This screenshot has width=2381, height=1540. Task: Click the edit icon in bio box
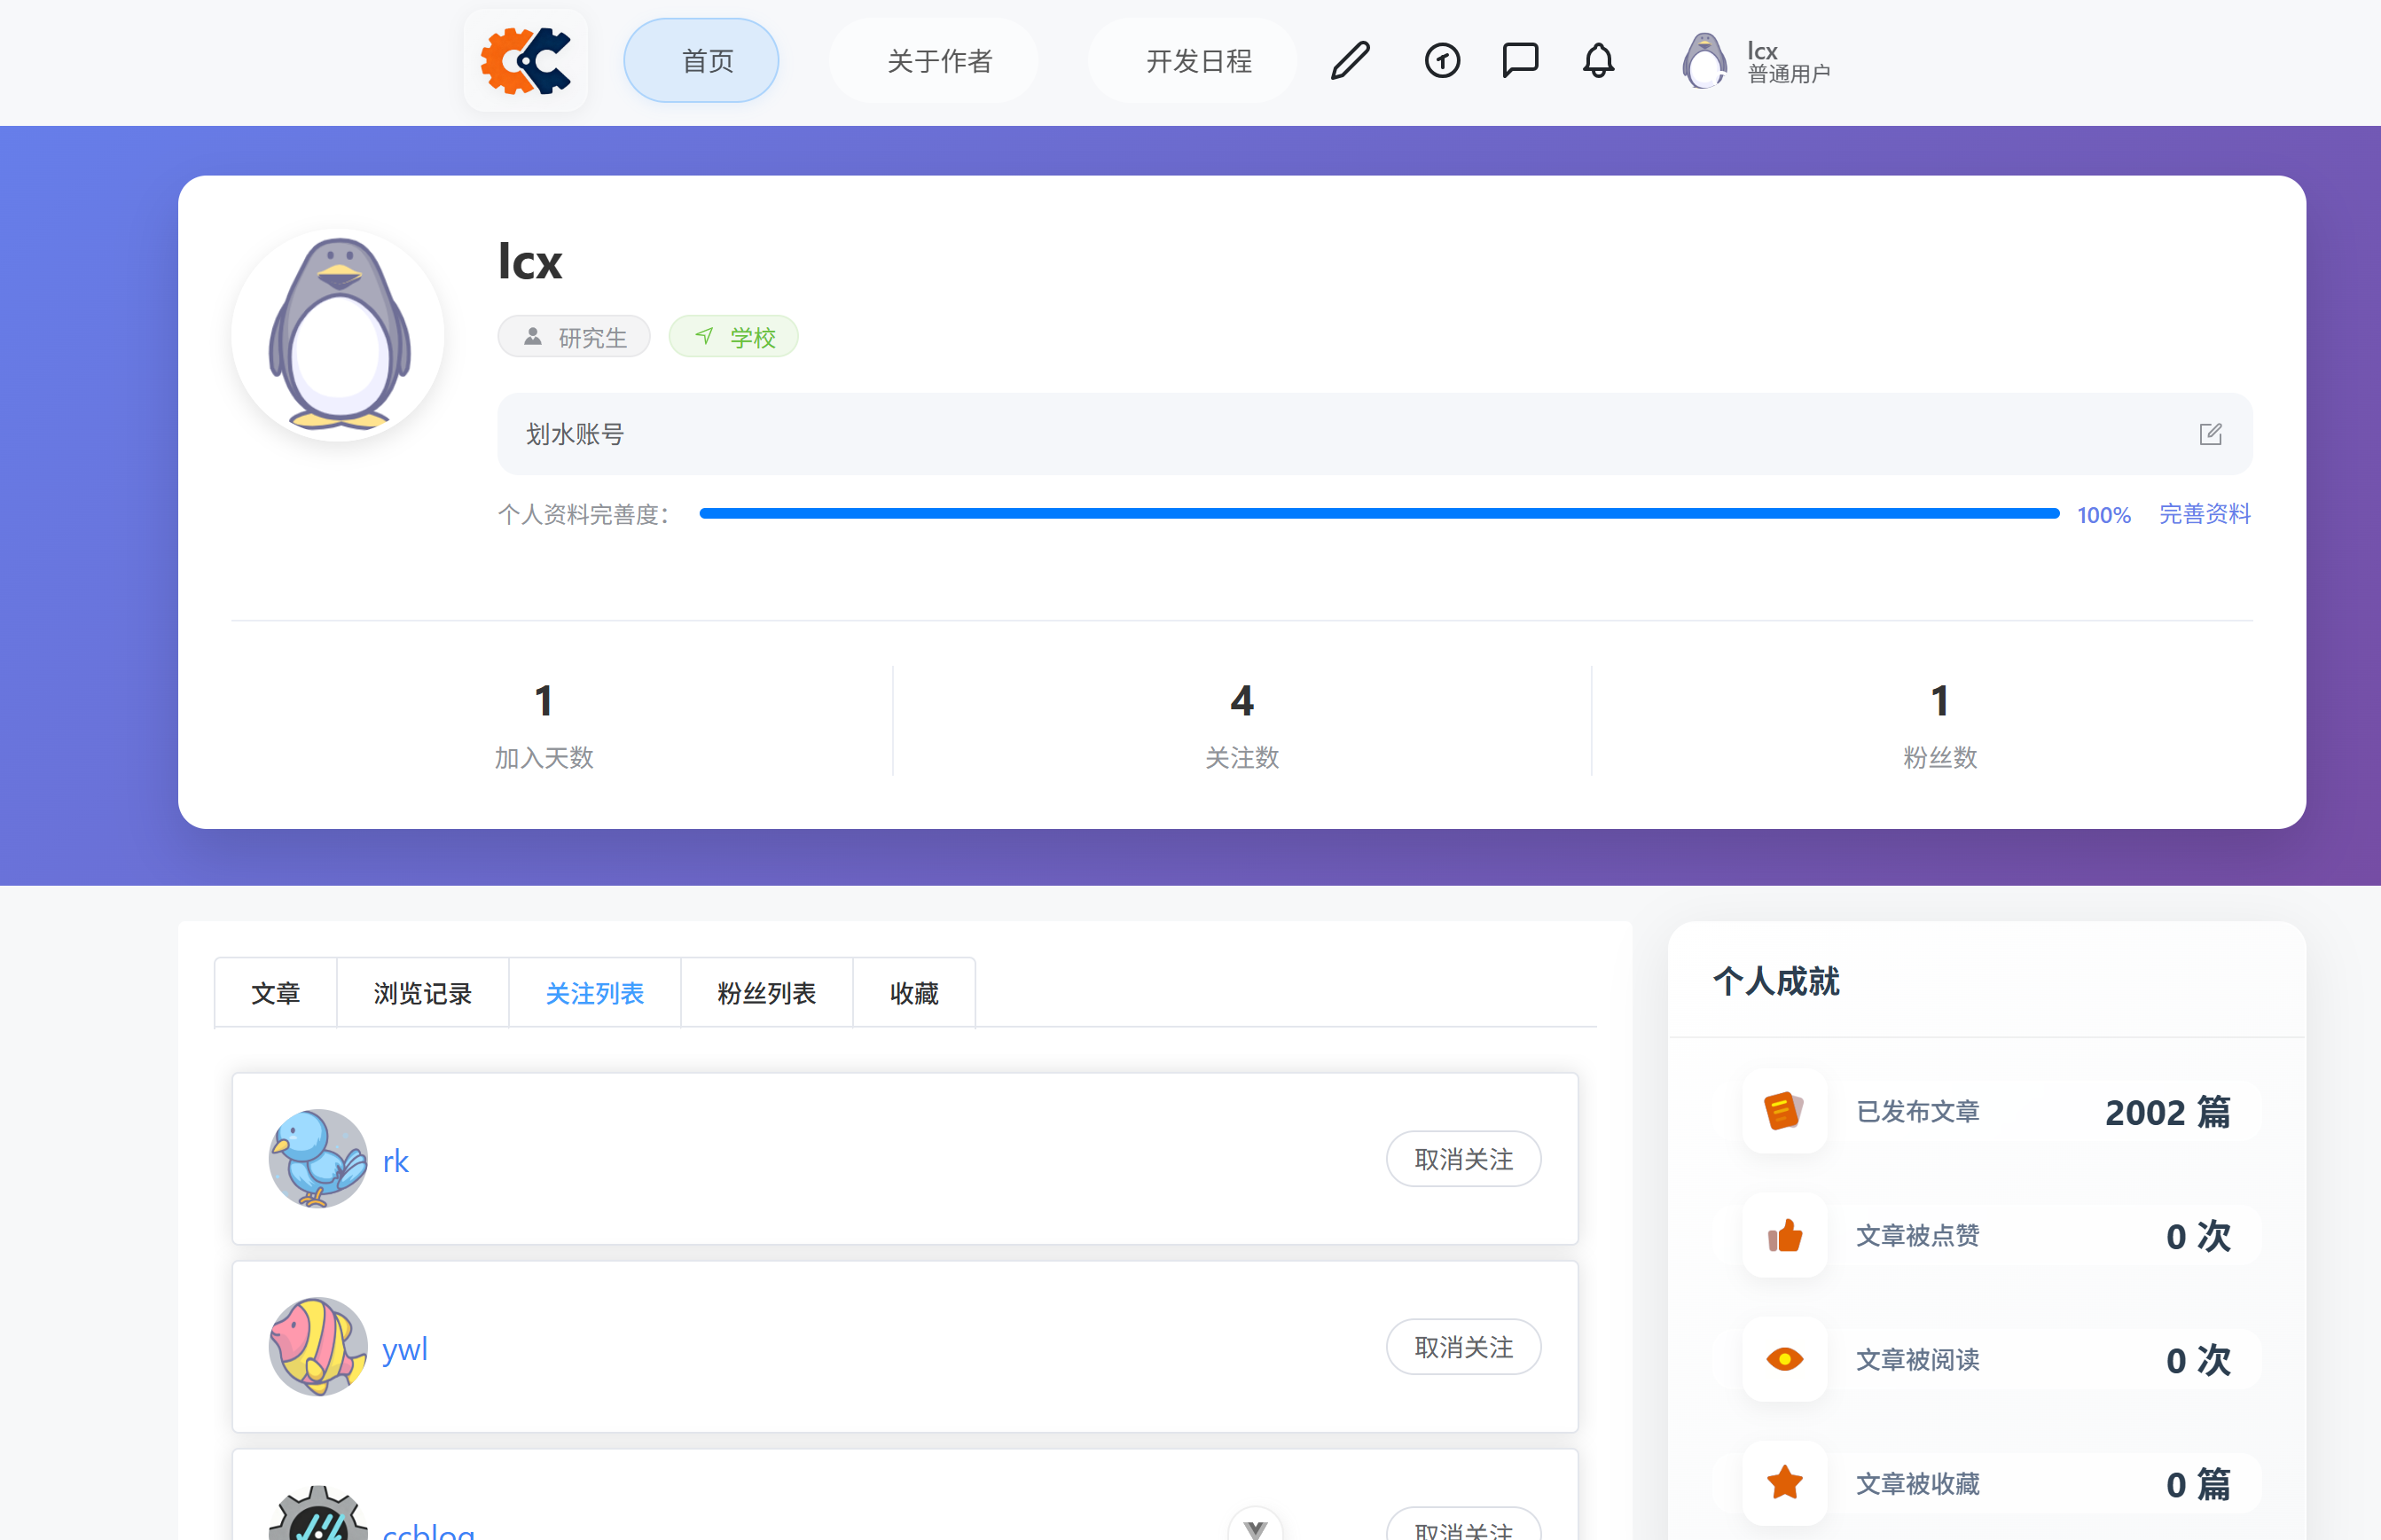tap(2210, 434)
